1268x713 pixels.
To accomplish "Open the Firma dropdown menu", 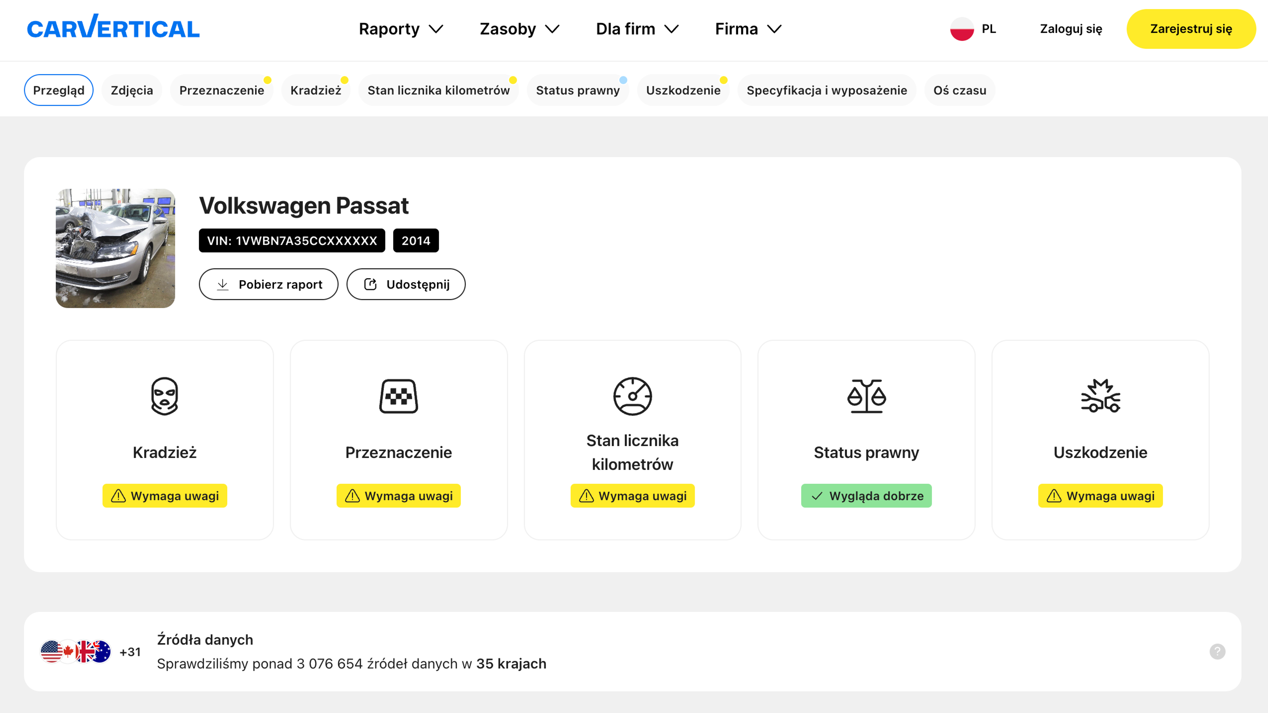I will point(748,29).
